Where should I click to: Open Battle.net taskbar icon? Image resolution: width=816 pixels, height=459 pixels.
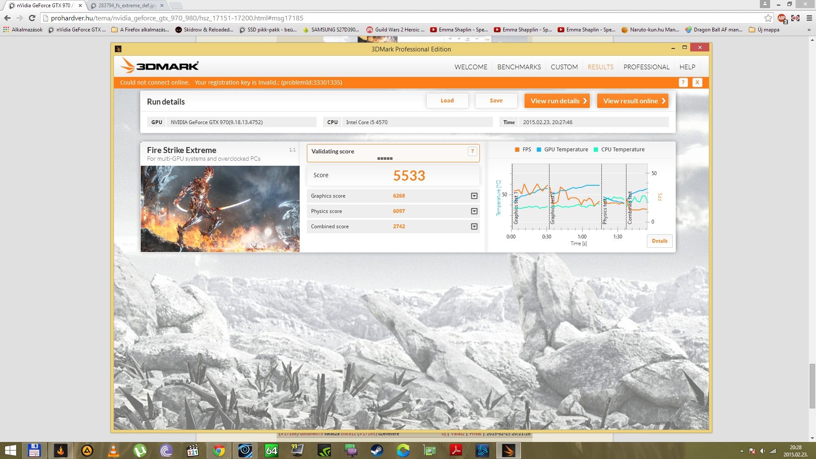[482, 450]
